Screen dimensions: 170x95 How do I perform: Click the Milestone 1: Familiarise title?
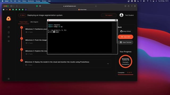tap(36, 29)
